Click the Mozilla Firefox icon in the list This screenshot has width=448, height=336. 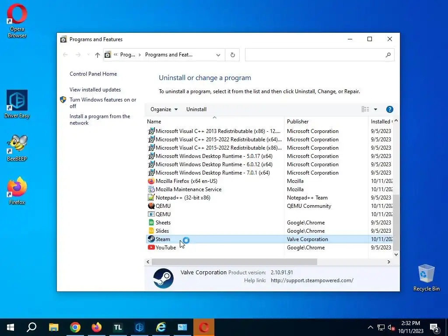151,181
